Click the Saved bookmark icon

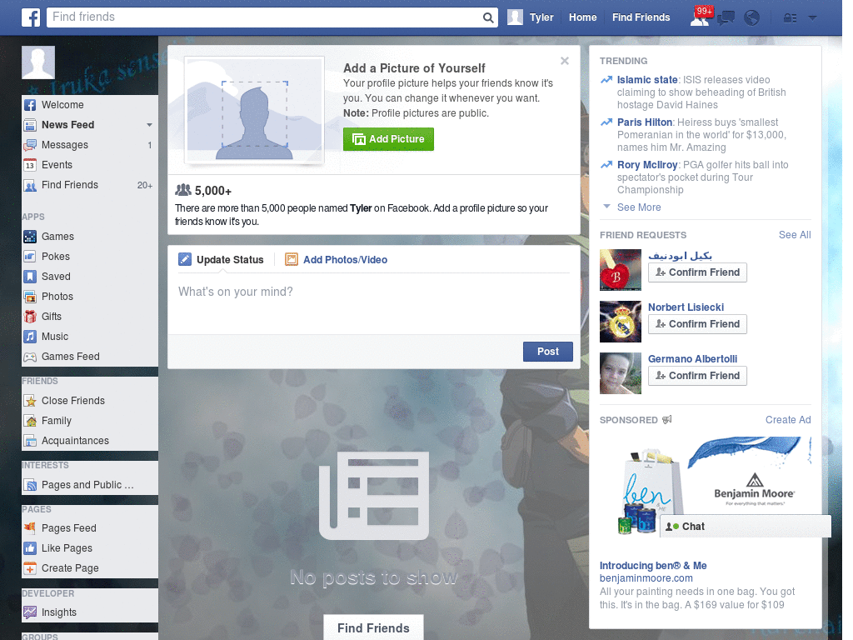coord(30,277)
